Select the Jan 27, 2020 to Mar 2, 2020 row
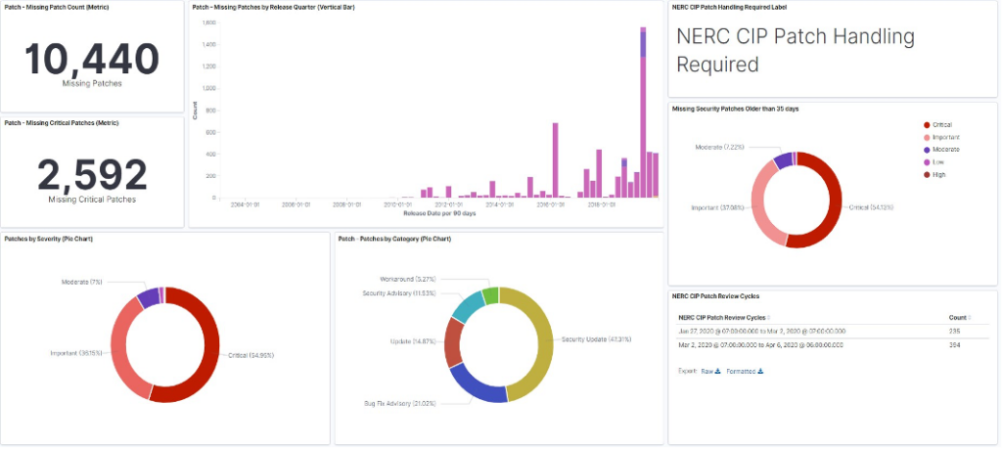Screen dimensions: 1002x449 click(x=834, y=332)
